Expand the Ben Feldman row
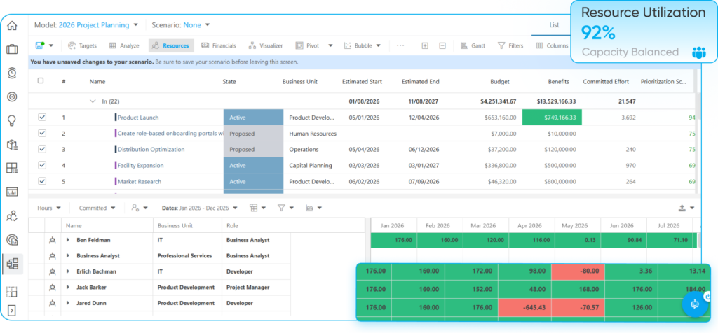718x333 pixels. [x=68, y=240]
